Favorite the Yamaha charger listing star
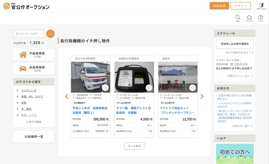This screenshot has height=164, width=269. [149, 88]
